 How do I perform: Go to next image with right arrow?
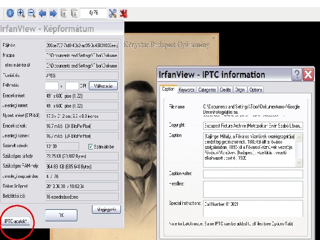(x=53, y=13)
